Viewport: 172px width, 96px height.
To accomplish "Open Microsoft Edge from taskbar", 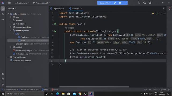I will click(58, 94).
